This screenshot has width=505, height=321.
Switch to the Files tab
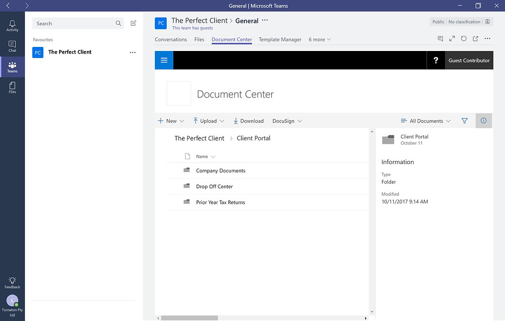pos(199,39)
